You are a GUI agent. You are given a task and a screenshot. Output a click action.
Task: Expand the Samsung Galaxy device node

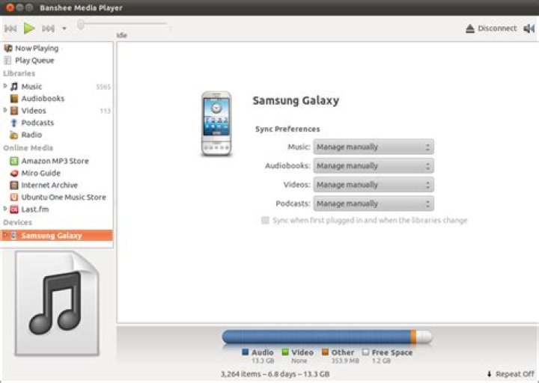tap(4, 235)
